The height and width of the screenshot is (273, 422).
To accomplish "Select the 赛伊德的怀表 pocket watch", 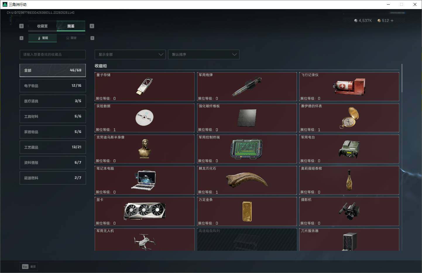I will (349, 118).
